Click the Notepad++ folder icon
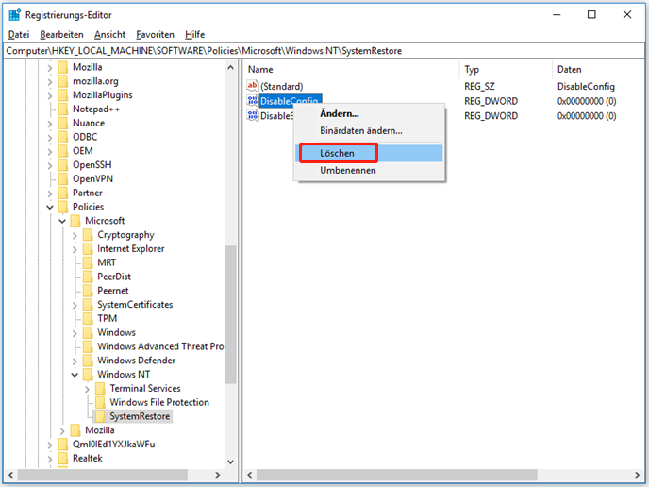Image resolution: width=649 pixels, height=487 pixels. tap(62, 109)
